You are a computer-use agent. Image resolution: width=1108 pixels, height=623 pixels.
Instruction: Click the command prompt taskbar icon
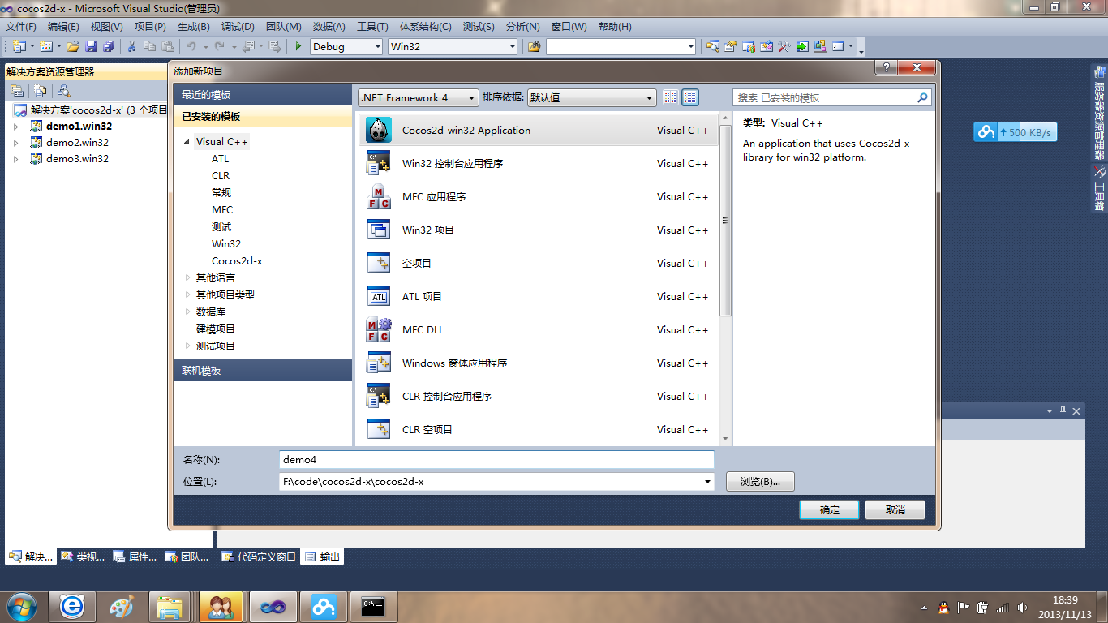point(372,607)
